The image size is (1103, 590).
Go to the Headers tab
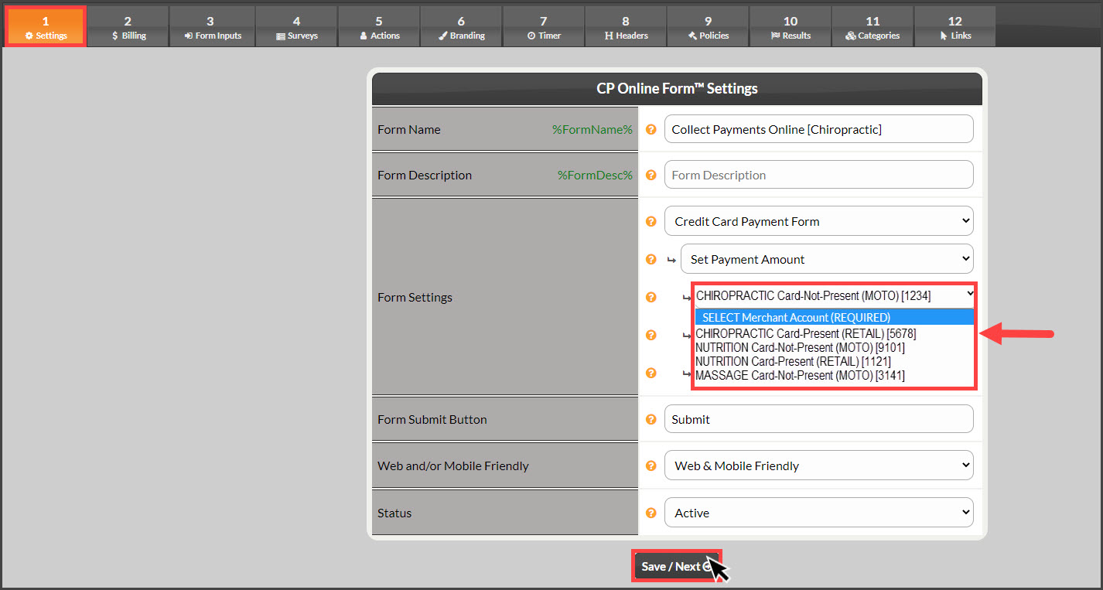point(626,27)
